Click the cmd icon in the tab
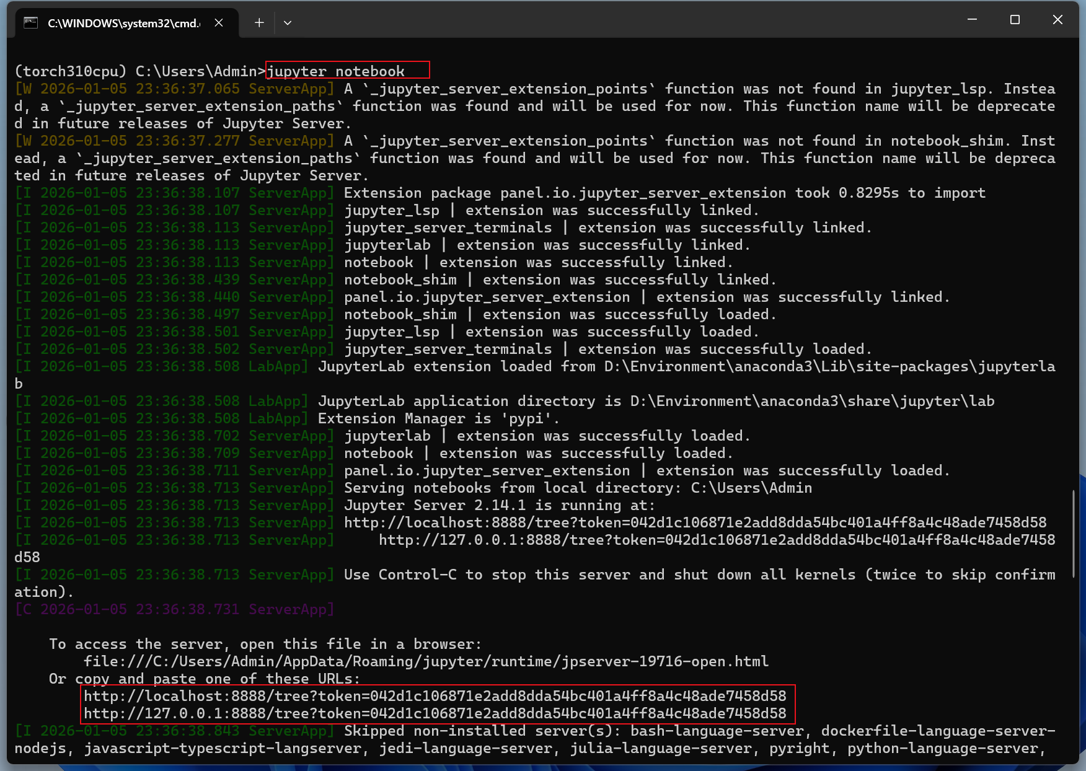The width and height of the screenshot is (1086, 771). coord(31,23)
